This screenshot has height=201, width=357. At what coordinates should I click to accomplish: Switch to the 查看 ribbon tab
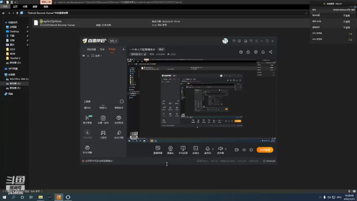(35, 7)
